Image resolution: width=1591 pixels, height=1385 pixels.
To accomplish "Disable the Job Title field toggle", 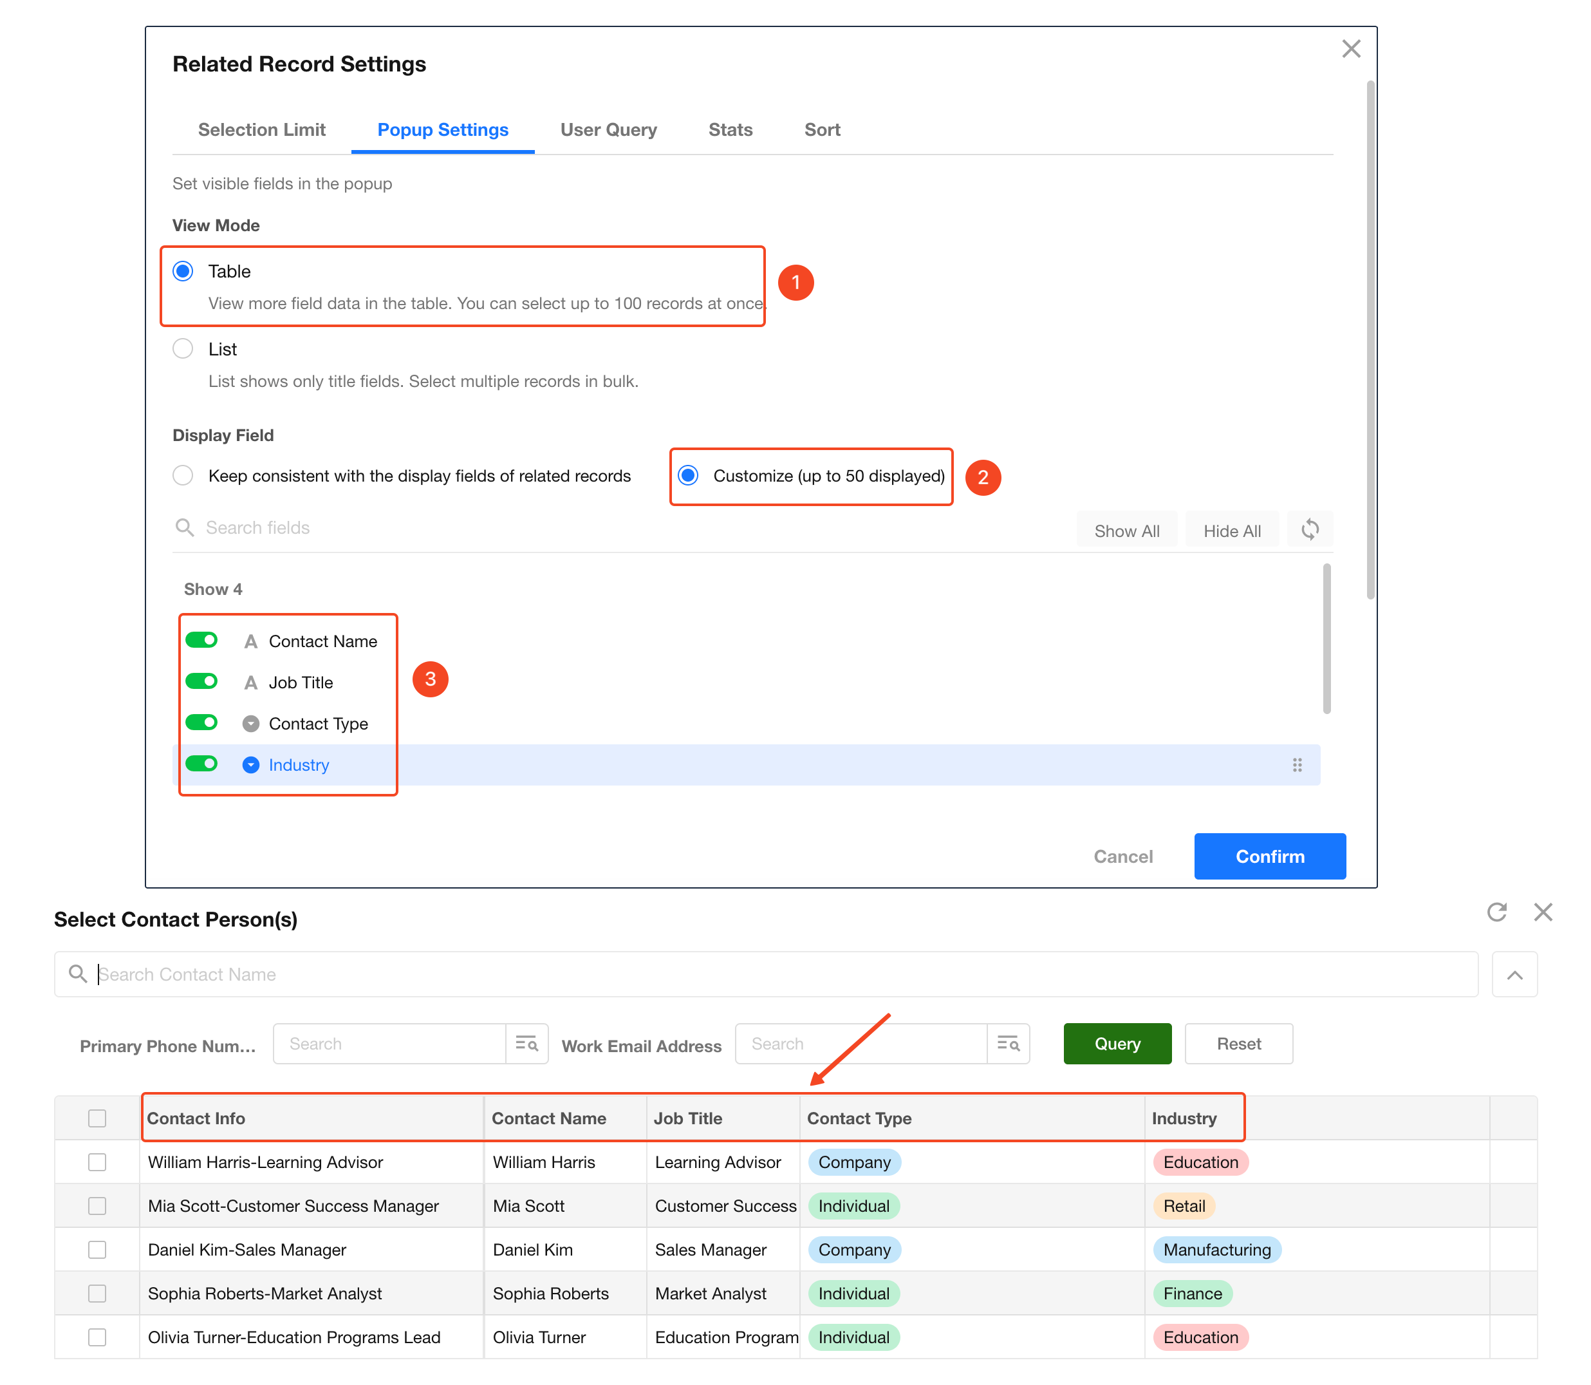I will tap(201, 681).
